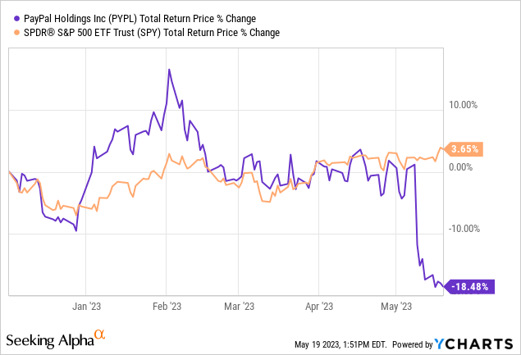This screenshot has width=521, height=355.
Task: Click the purple PYPL legend dot
Action: (x=9, y=18)
